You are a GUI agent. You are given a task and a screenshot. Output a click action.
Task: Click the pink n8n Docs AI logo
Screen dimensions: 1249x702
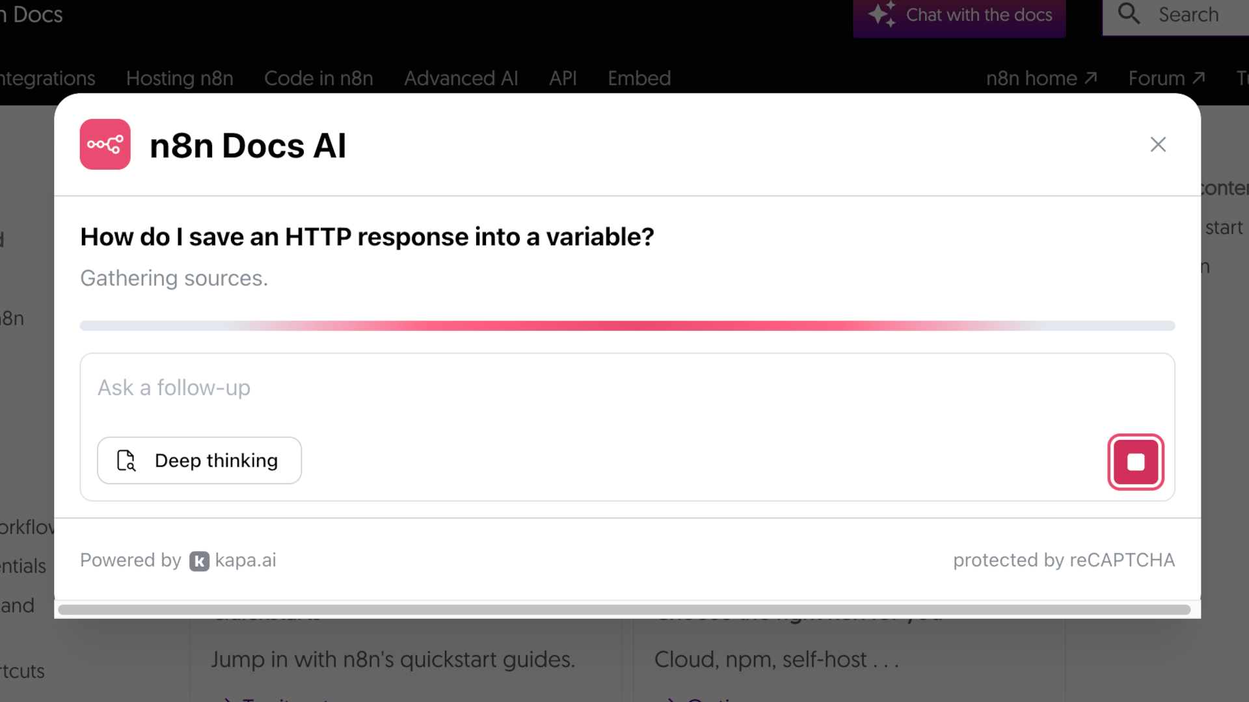click(105, 144)
